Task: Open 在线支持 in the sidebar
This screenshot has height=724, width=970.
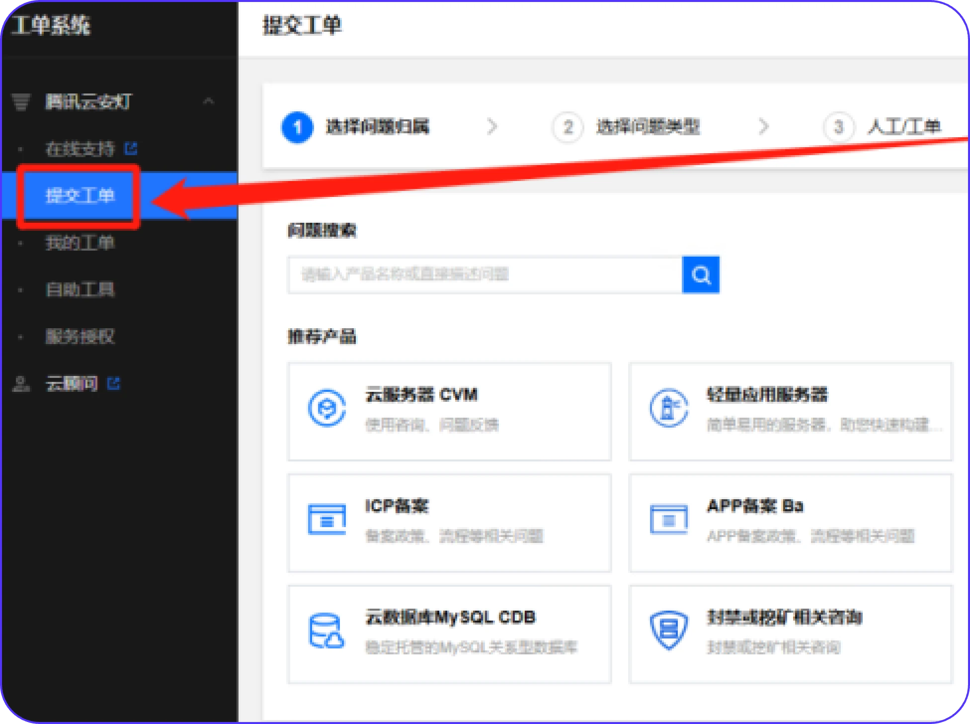Action: [x=81, y=149]
